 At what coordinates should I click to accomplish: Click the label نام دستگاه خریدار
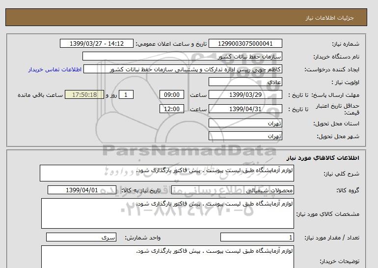tap(336, 57)
